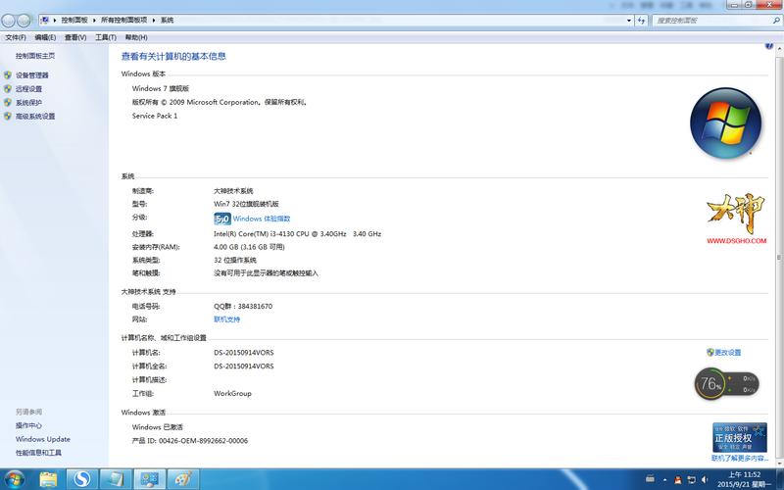Open Windows Update link in sidebar
Viewport: 784px width, 490px height.
[x=43, y=439]
